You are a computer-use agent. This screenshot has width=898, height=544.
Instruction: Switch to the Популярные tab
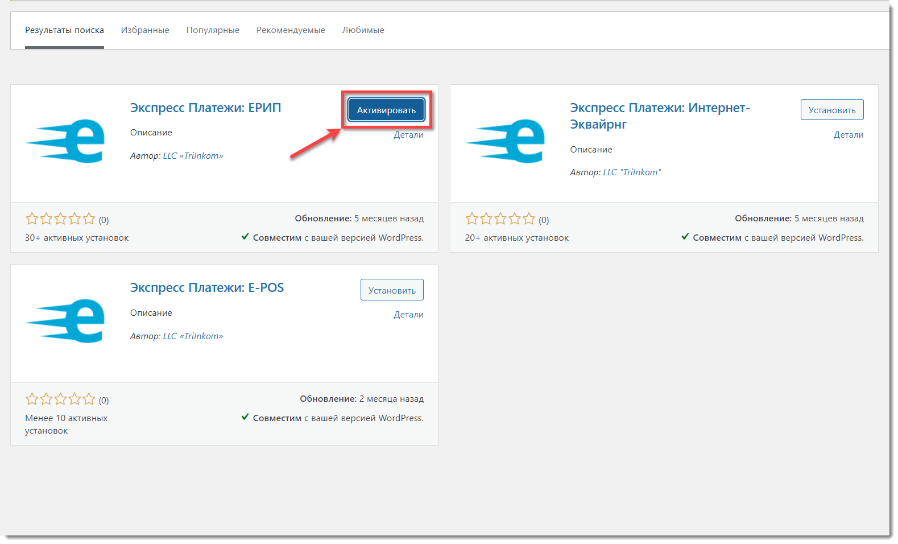point(213,30)
